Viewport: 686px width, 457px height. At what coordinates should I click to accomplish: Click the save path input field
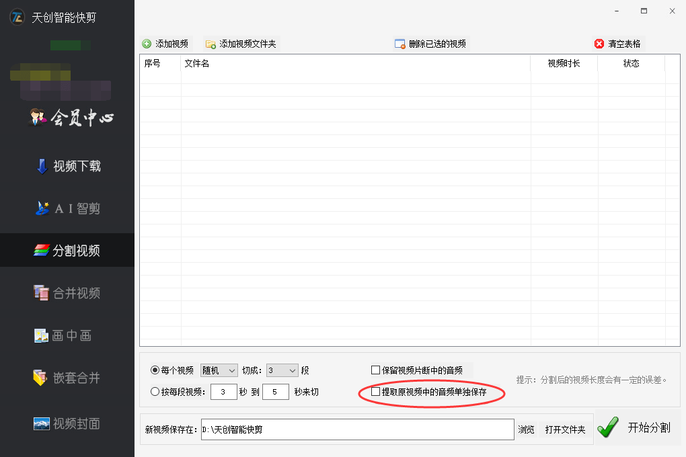click(x=356, y=429)
